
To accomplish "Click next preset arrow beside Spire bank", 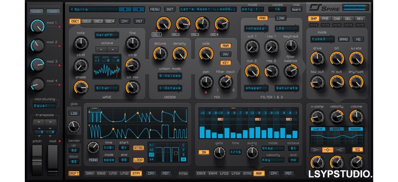I will point(138,9).
